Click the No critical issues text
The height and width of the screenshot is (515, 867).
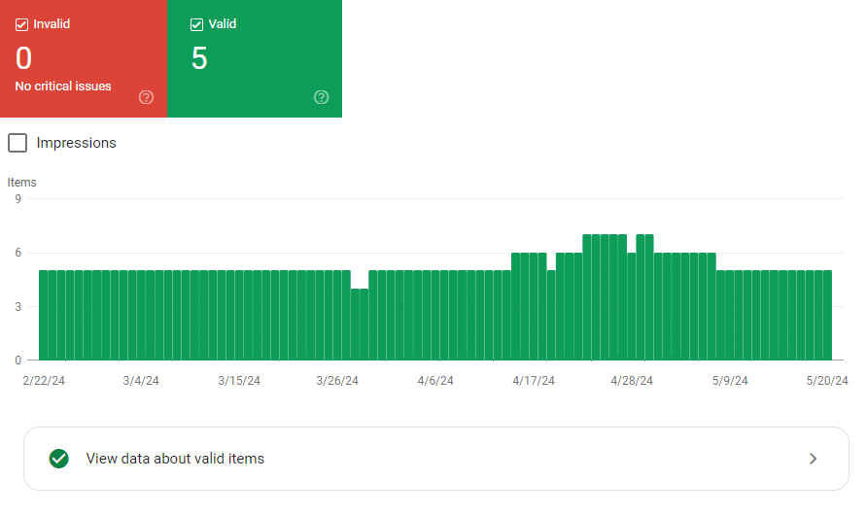tap(63, 86)
